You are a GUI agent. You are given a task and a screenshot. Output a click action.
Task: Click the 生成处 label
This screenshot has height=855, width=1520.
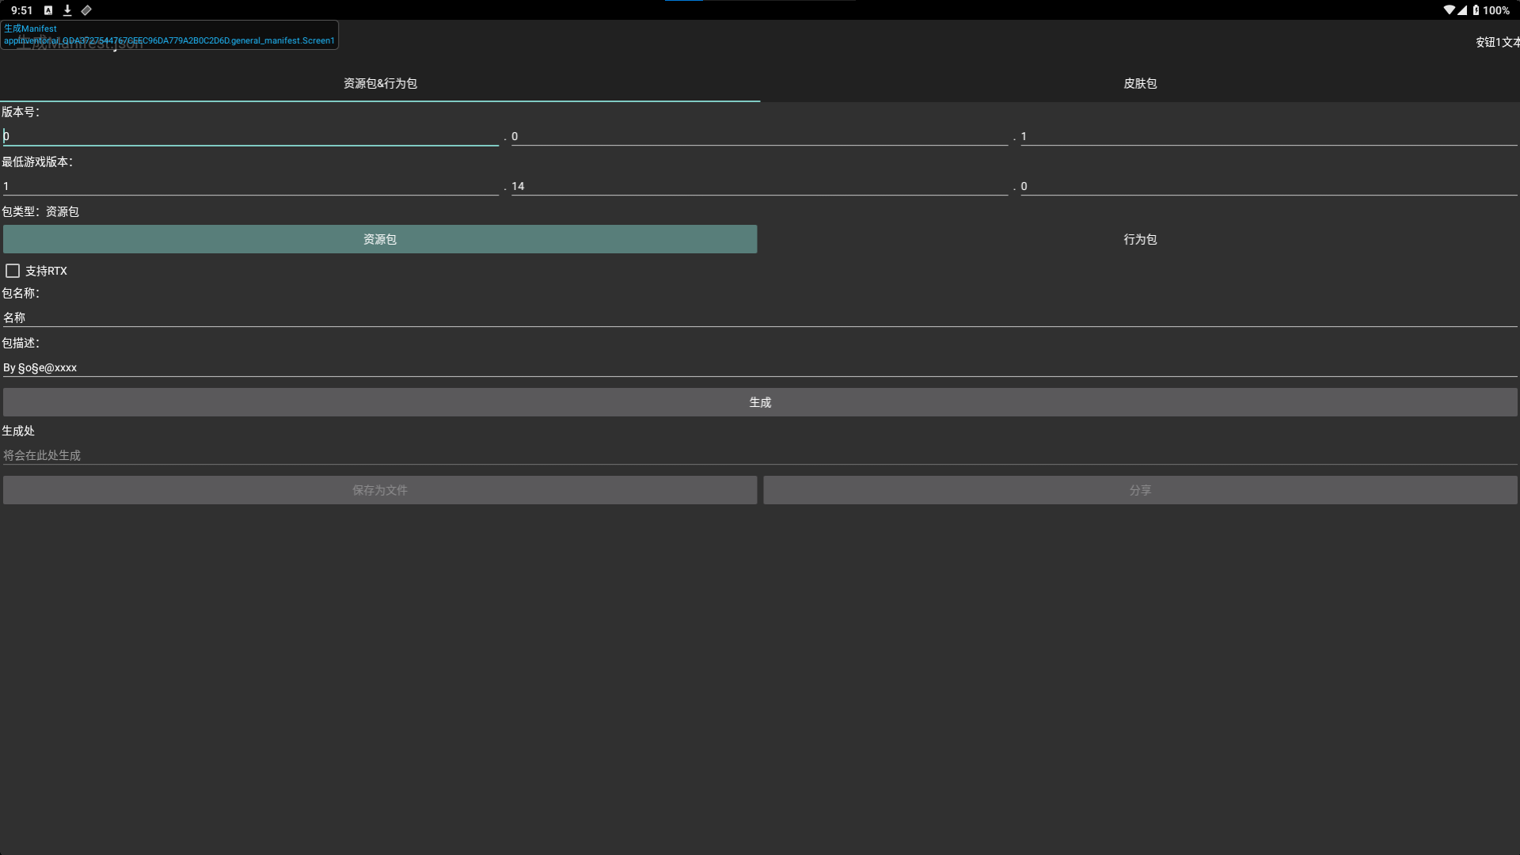18,431
